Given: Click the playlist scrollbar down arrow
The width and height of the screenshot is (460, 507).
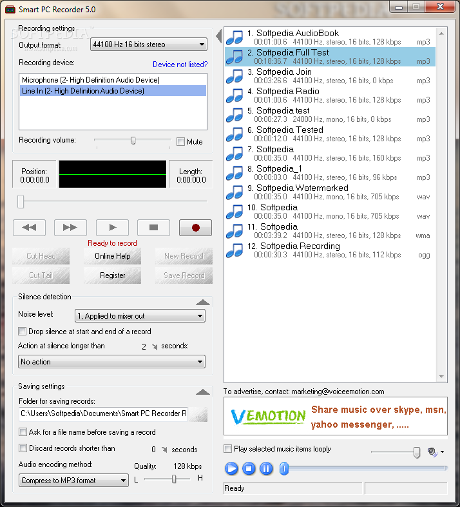Looking at the screenshot, I should click(x=441, y=377).
